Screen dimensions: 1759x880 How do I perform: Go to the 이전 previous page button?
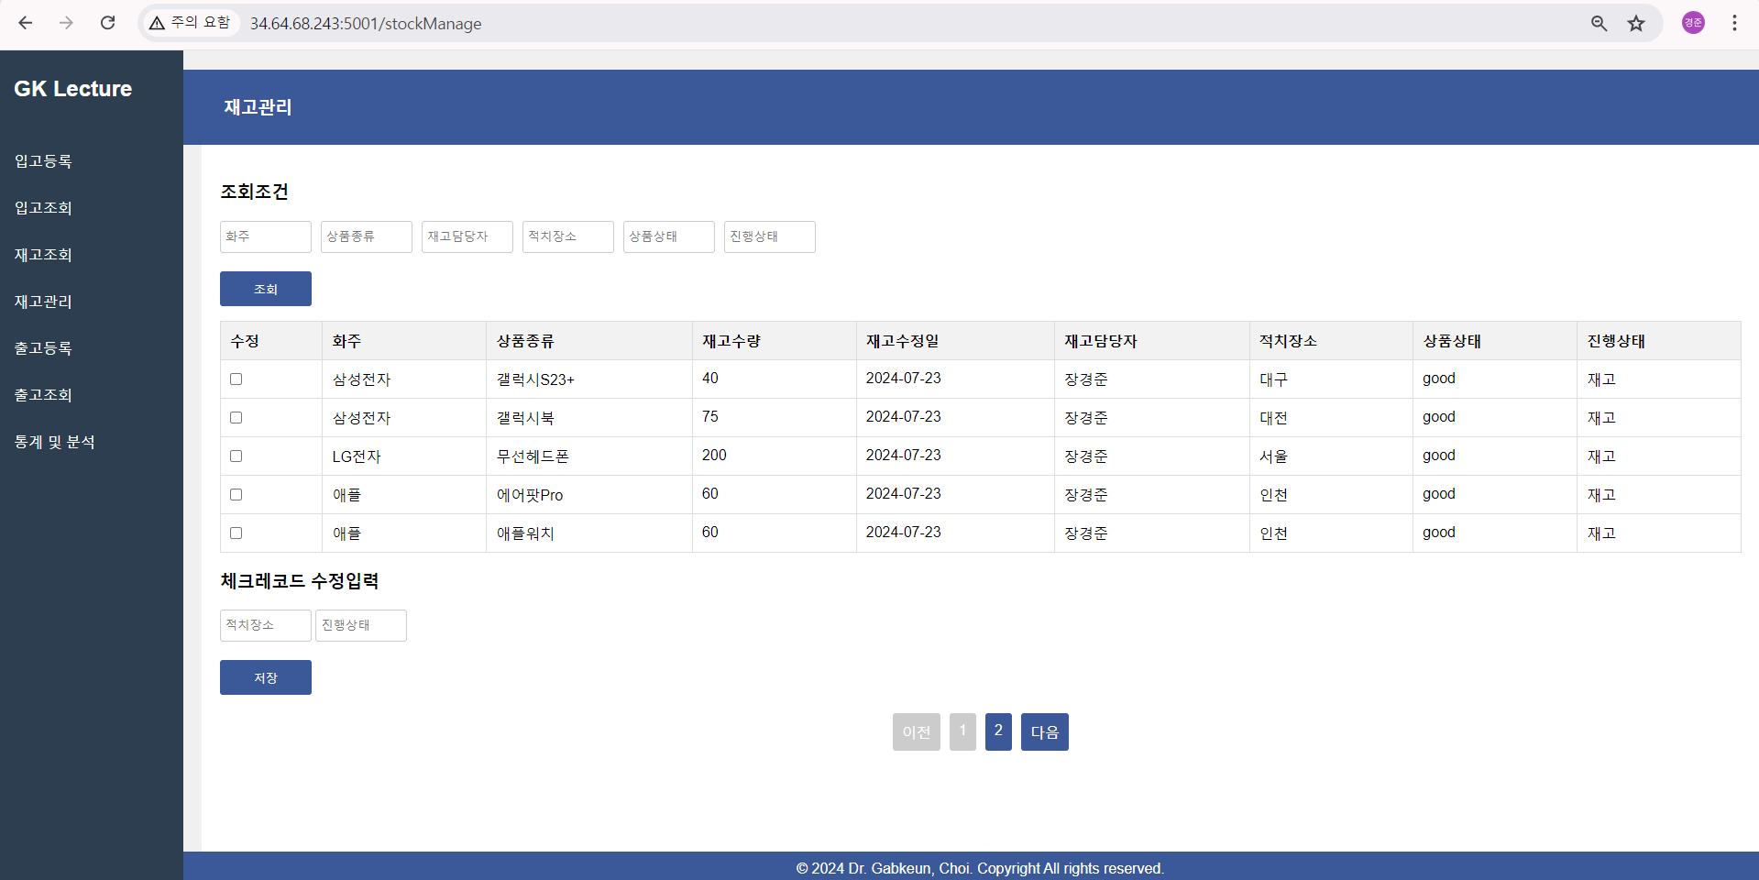click(917, 731)
